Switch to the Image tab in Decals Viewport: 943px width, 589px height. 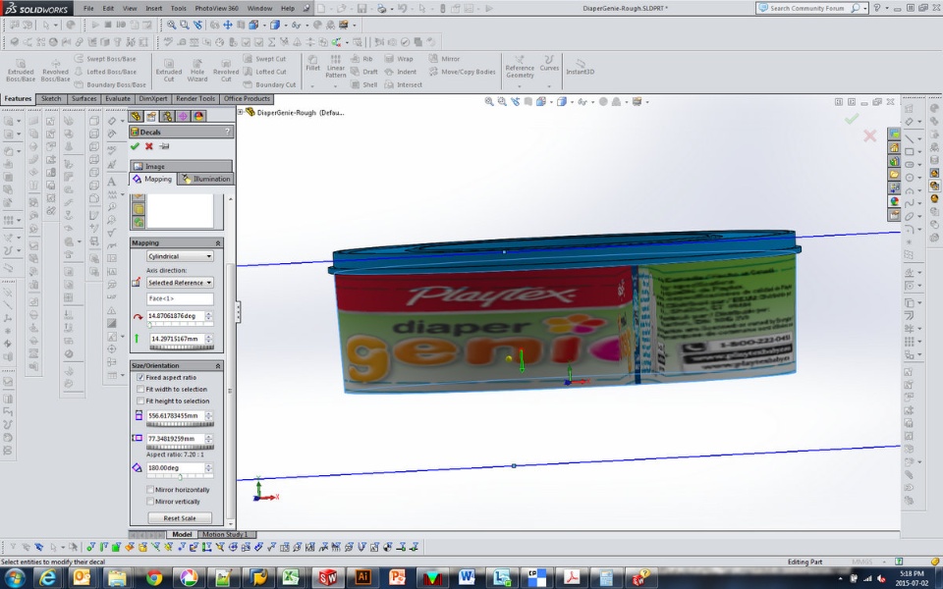click(x=181, y=167)
